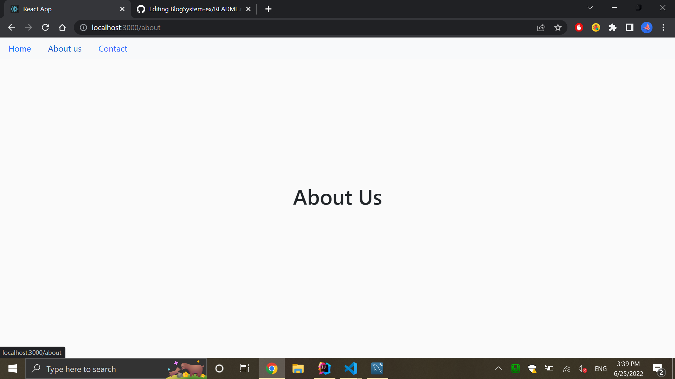The width and height of the screenshot is (675, 379).
Task: Open the browser Extensions puzzle icon
Action: [x=613, y=27]
